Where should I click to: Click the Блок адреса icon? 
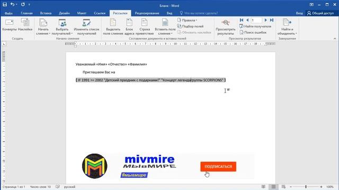pyautogui.click(x=129, y=27)
